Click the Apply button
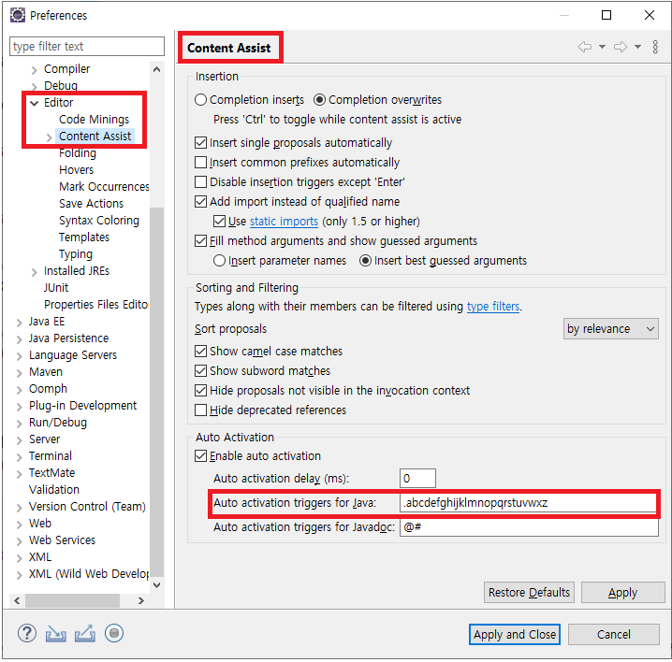The width and height of the screenshot is (672, 662). pyautogui.click(x=622, y=592)
